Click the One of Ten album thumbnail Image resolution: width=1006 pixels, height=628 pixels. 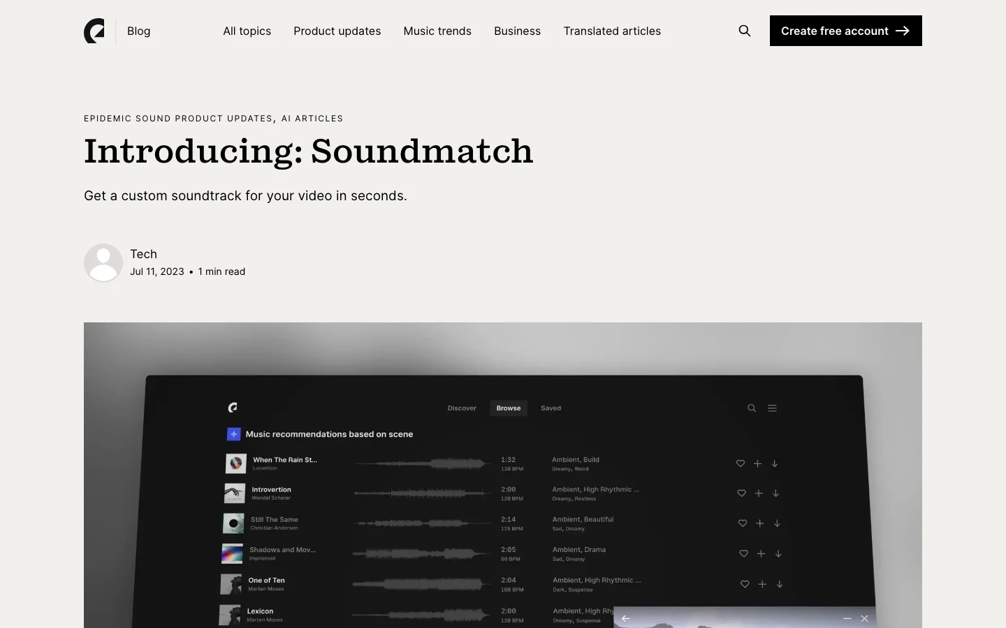231,584
